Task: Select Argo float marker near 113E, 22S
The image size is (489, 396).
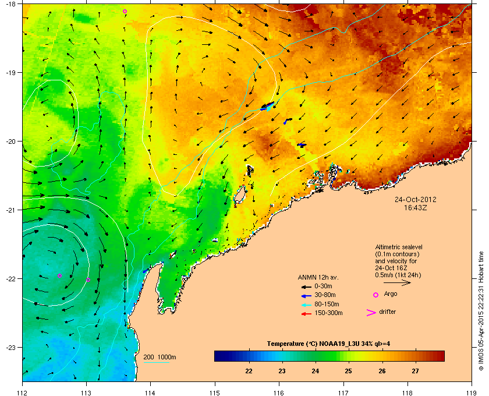Action: (x=88, y=280)
